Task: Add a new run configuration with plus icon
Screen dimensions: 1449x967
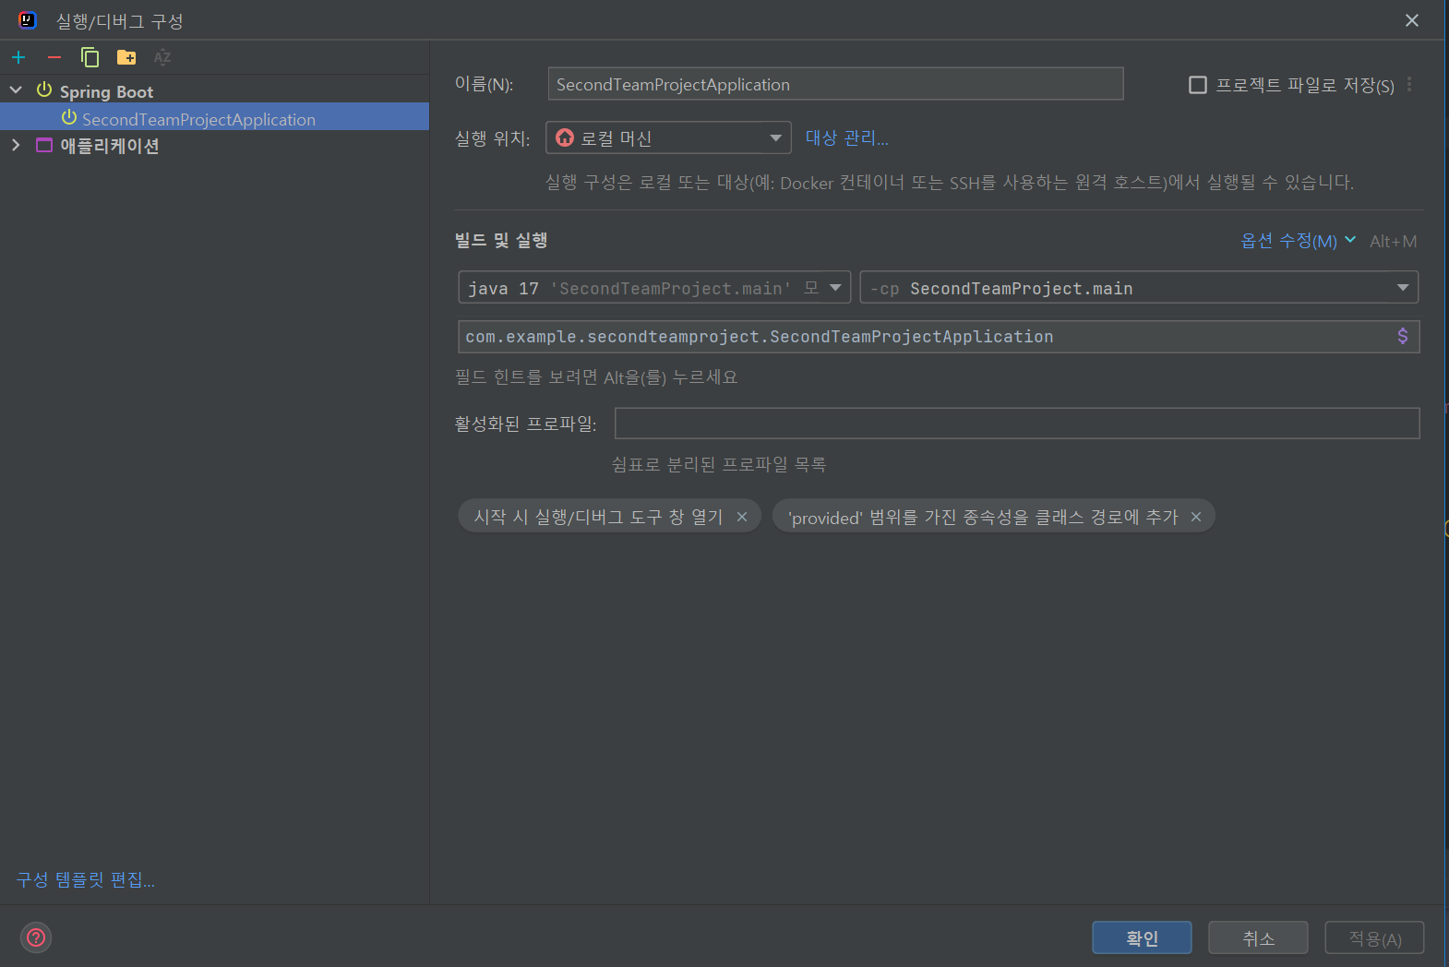Action: (x=18, y=57)
